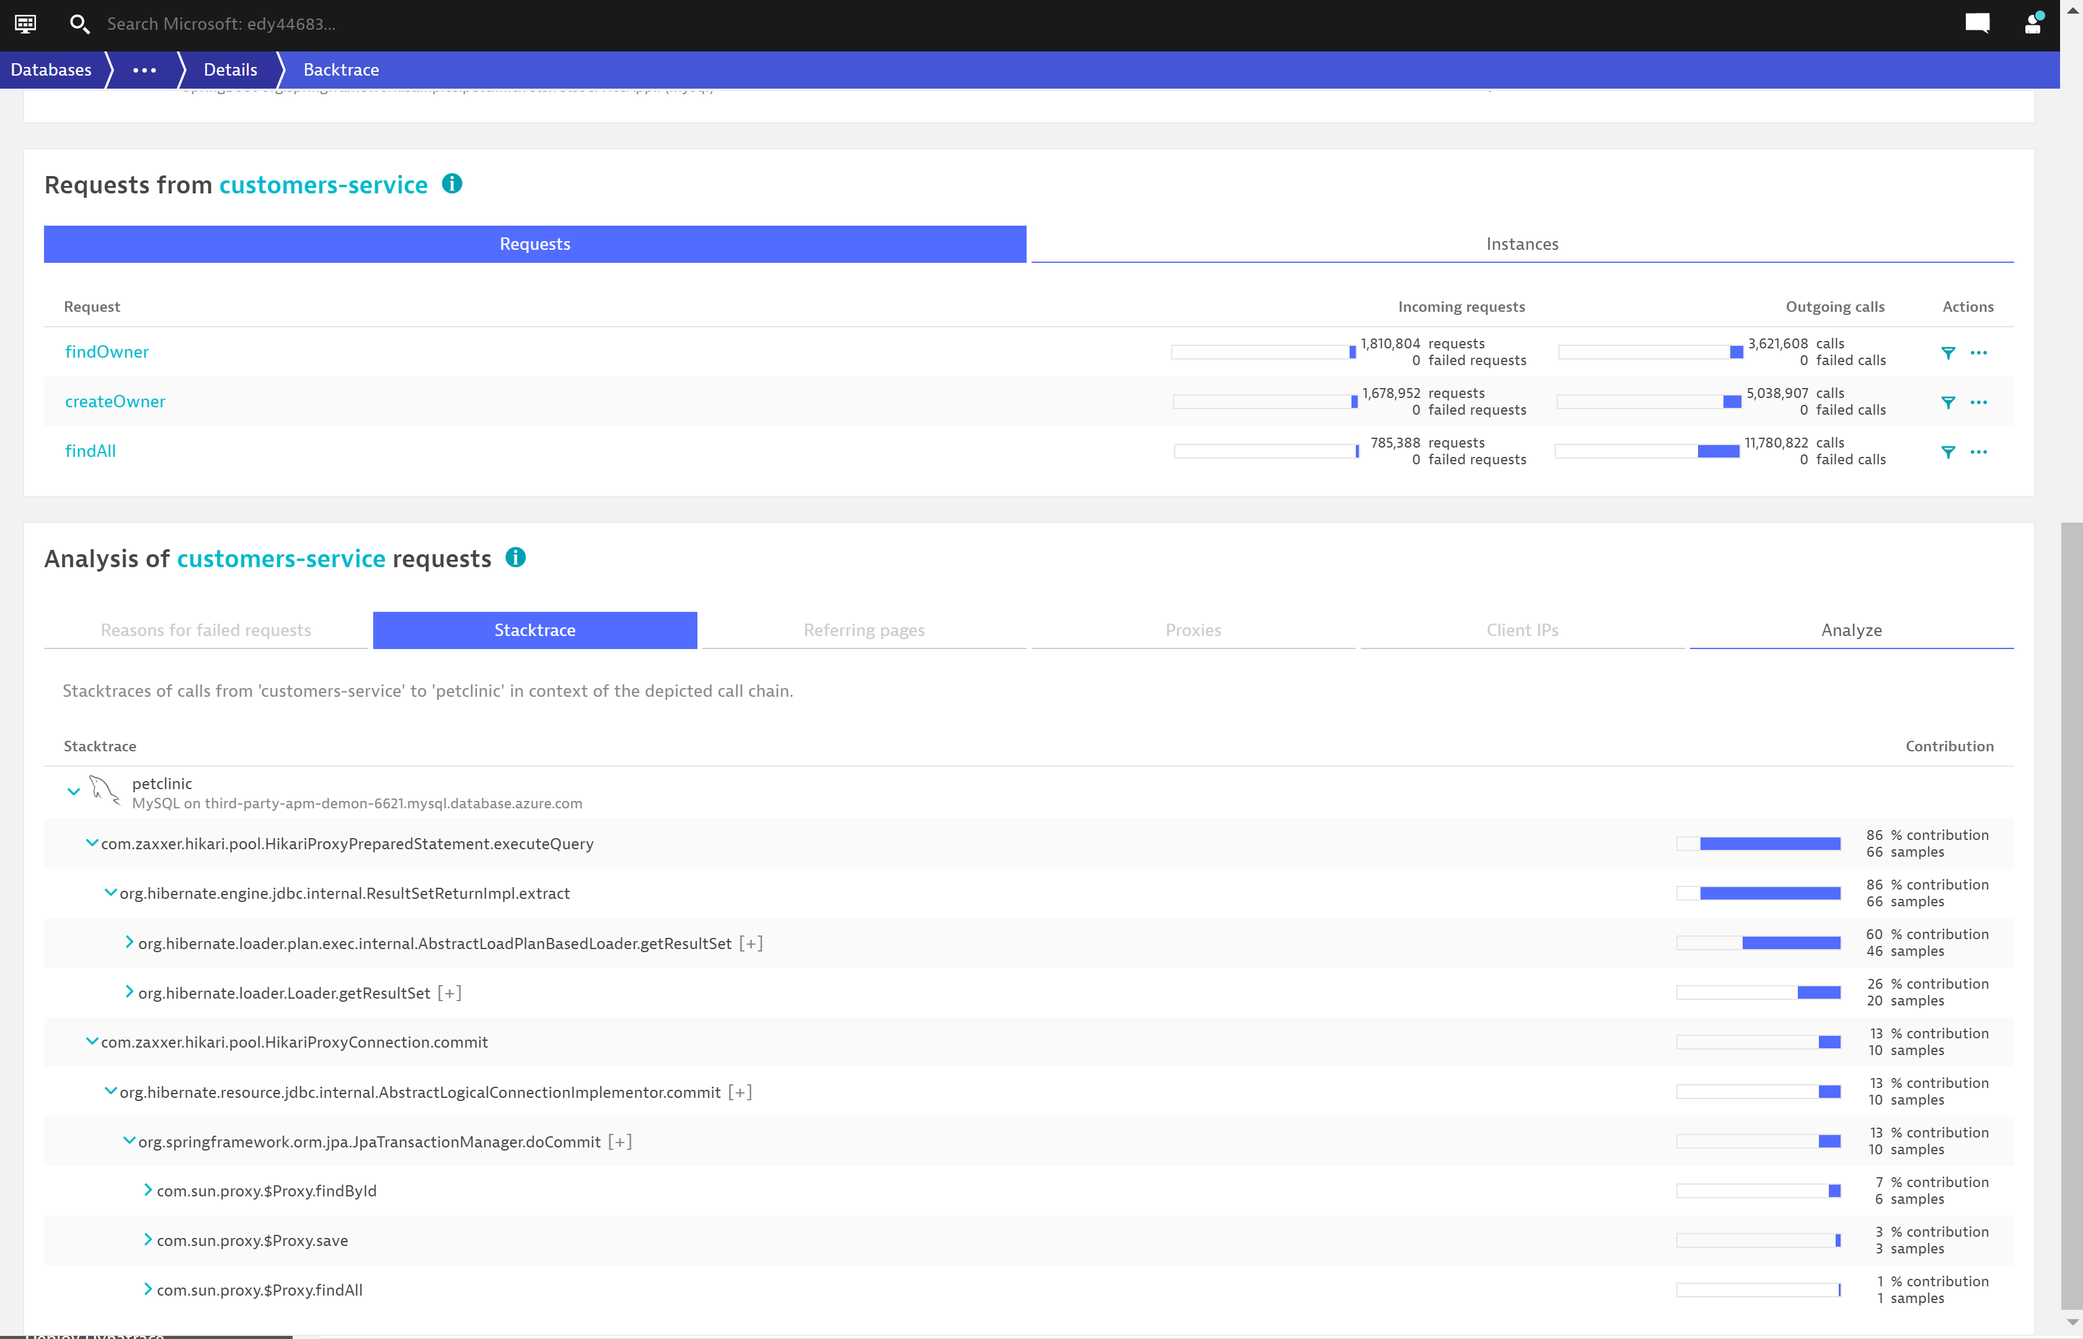Open the user profile icon with notification dot
Viewport: 2083px width, 1339px height.
pyautogui.click(x=2033, y=24)
